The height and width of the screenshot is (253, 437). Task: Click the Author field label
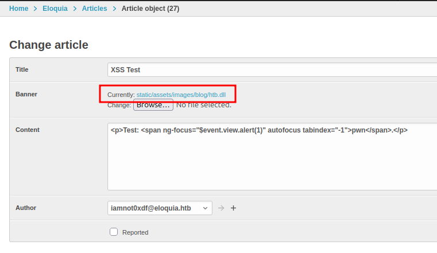click(x=26, y=208)
